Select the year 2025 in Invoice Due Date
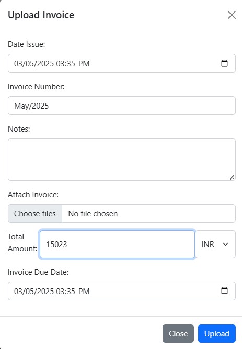Image resolution: width=242 pixels, height=349 pixels. [x=45, y=291]
